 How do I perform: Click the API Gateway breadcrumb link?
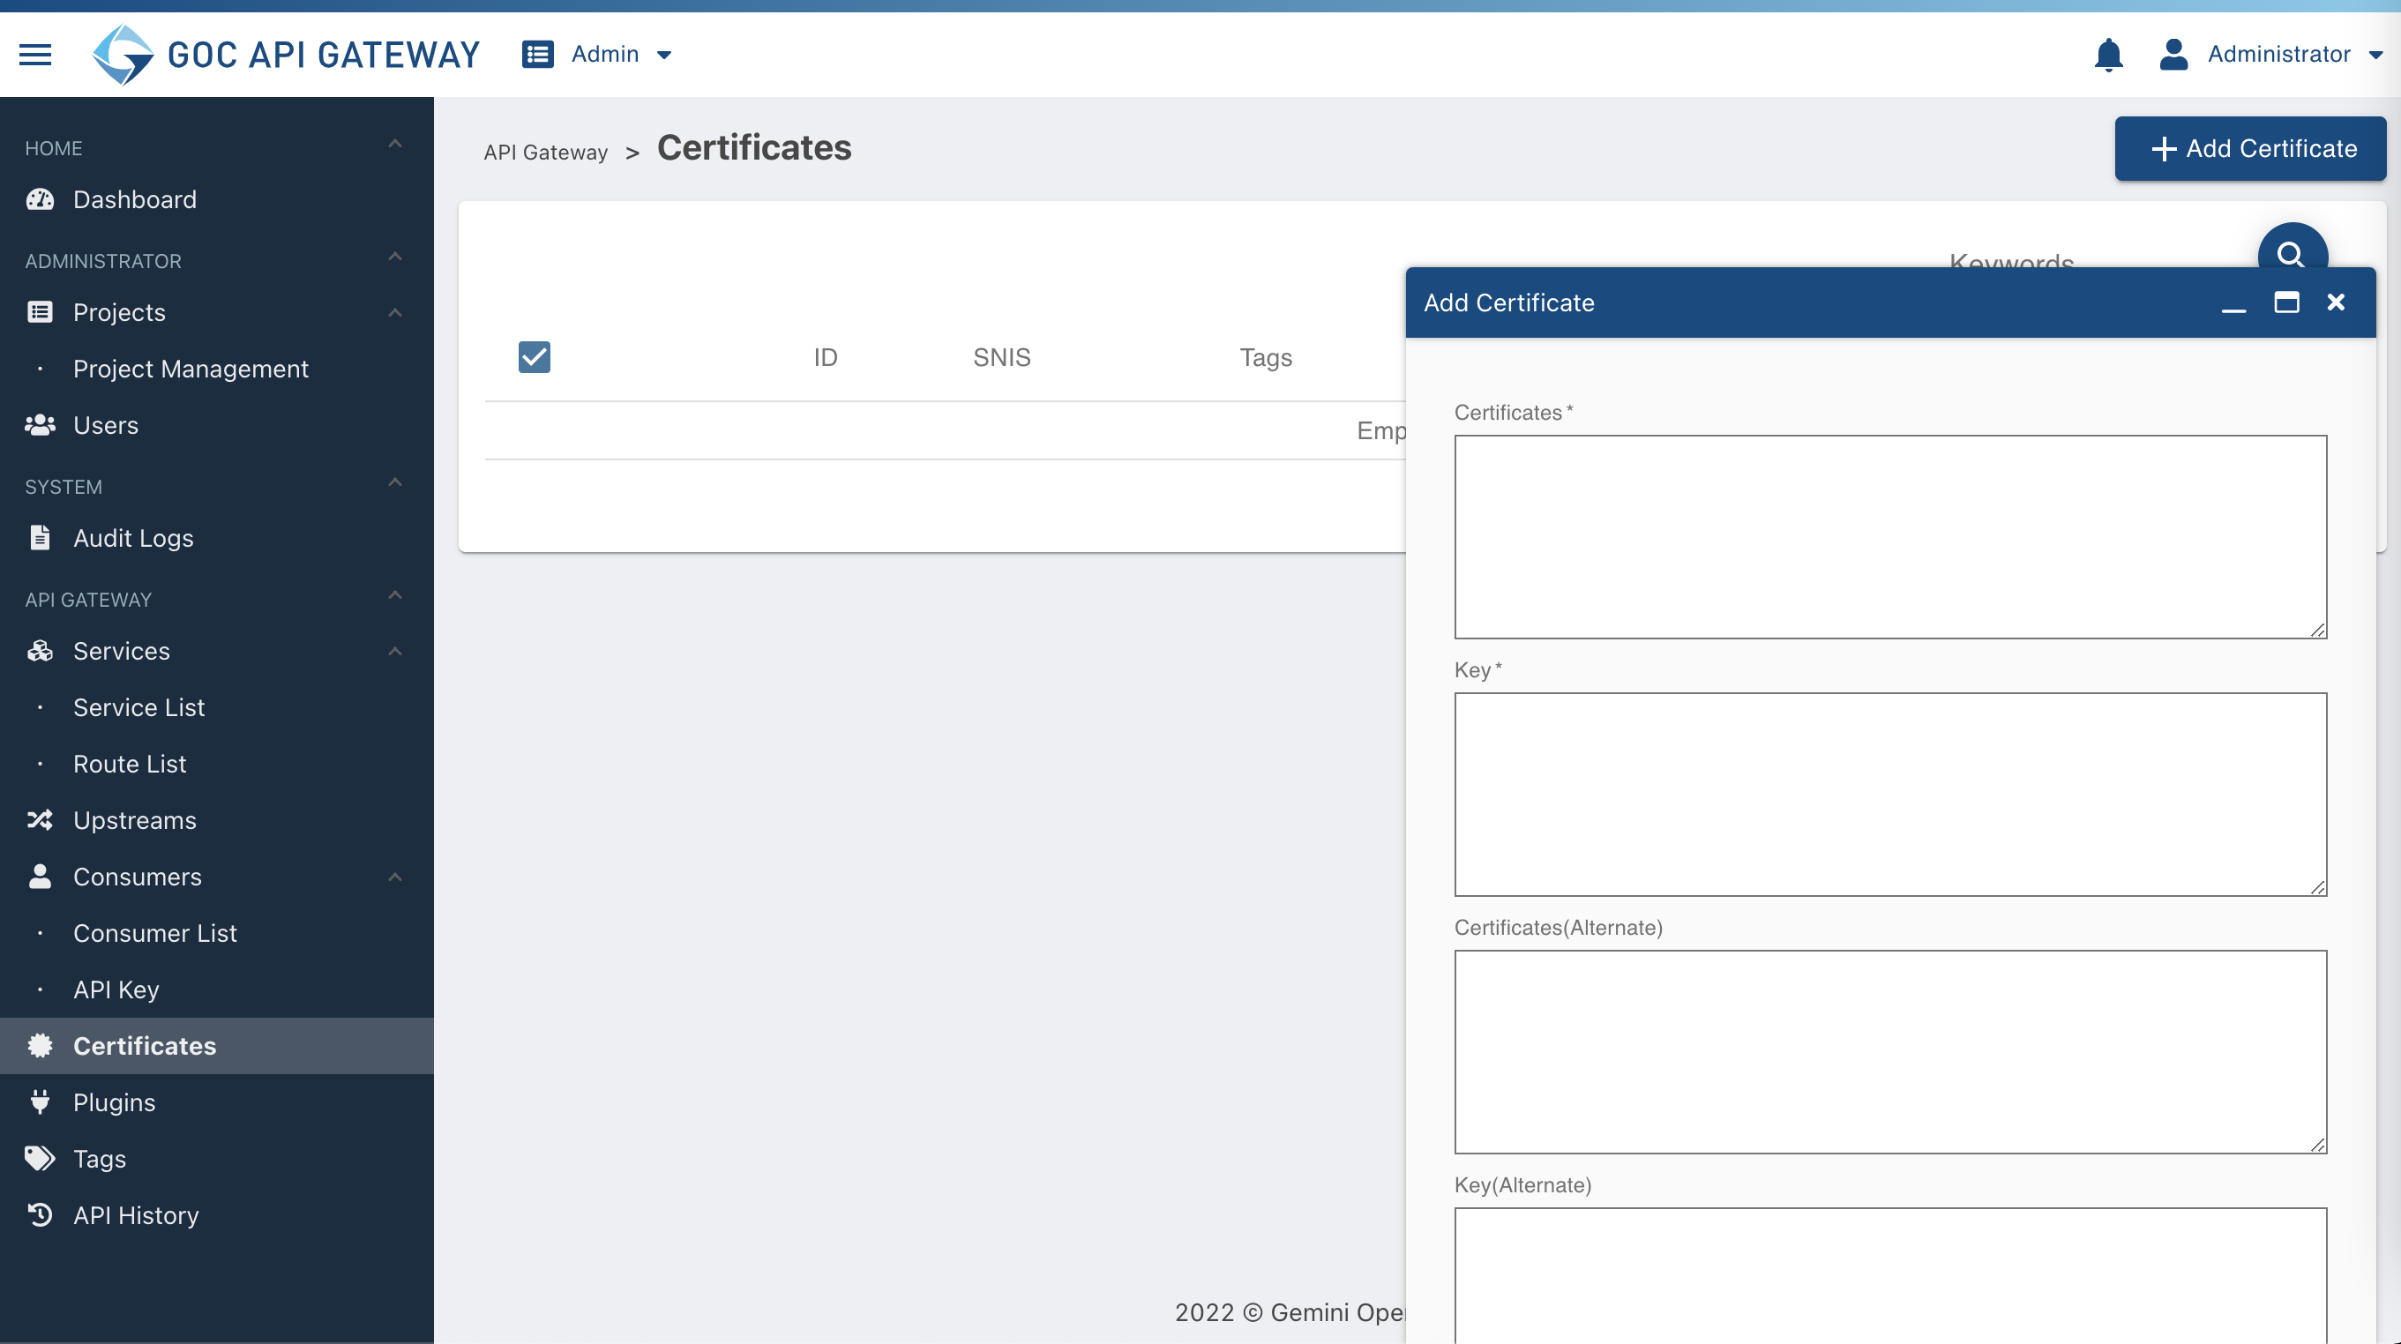pyautogui.click(x=545, y=152)
